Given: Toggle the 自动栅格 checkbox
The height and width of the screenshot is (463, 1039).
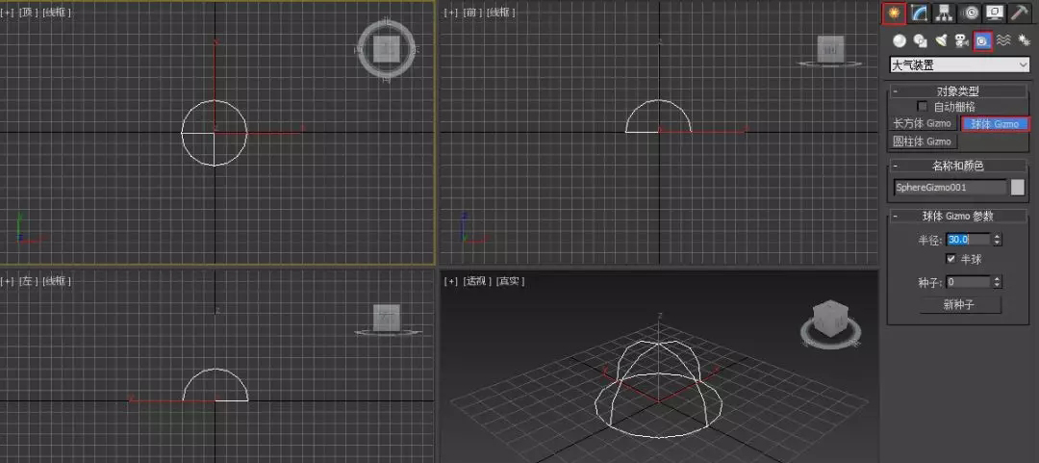Looking at the screenshot, I should (922, 106).
